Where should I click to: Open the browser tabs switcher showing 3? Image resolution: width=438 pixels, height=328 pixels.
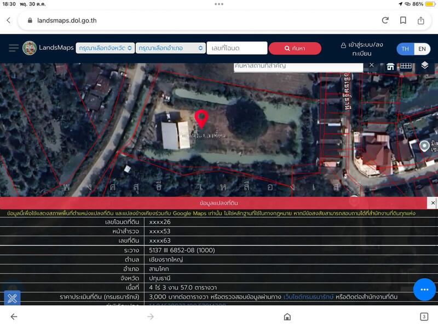coord(424,317)
